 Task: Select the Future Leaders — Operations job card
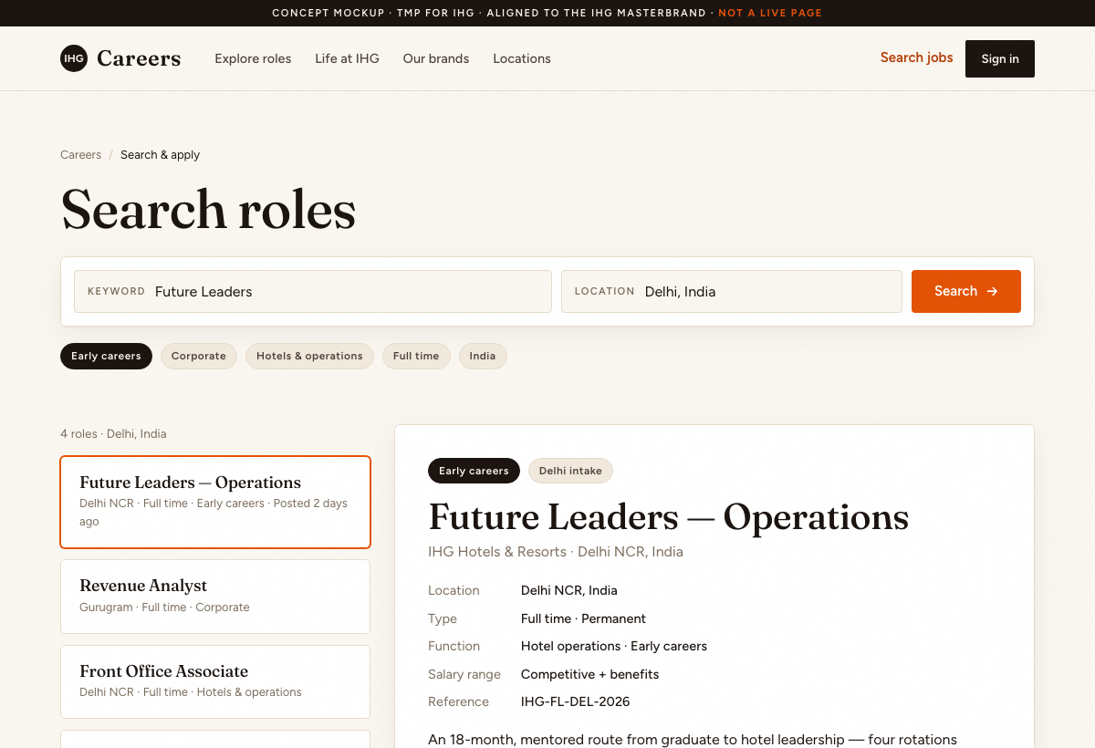tap(215, 502)
